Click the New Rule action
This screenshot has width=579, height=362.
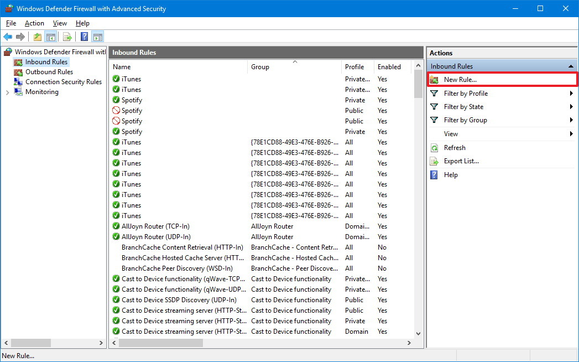pyautogui.click(x=460, y=79)
